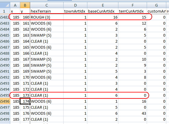Click SWAMP (5) in row 55489
Screen dimensions: 169x124
click(47, 59)
